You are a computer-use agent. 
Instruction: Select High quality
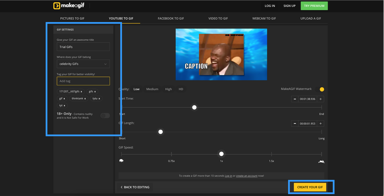pyautogui.click(x=168, y=89)
